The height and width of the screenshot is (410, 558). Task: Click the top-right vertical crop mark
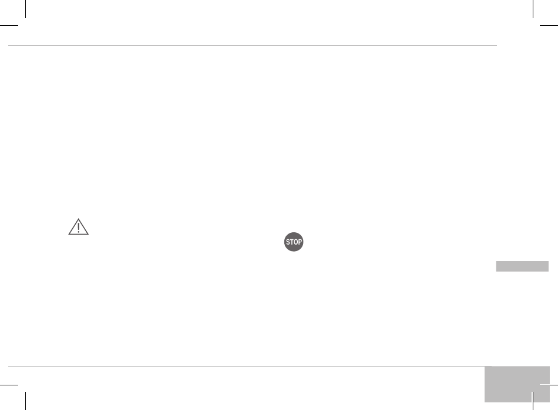tap(533, 9)
